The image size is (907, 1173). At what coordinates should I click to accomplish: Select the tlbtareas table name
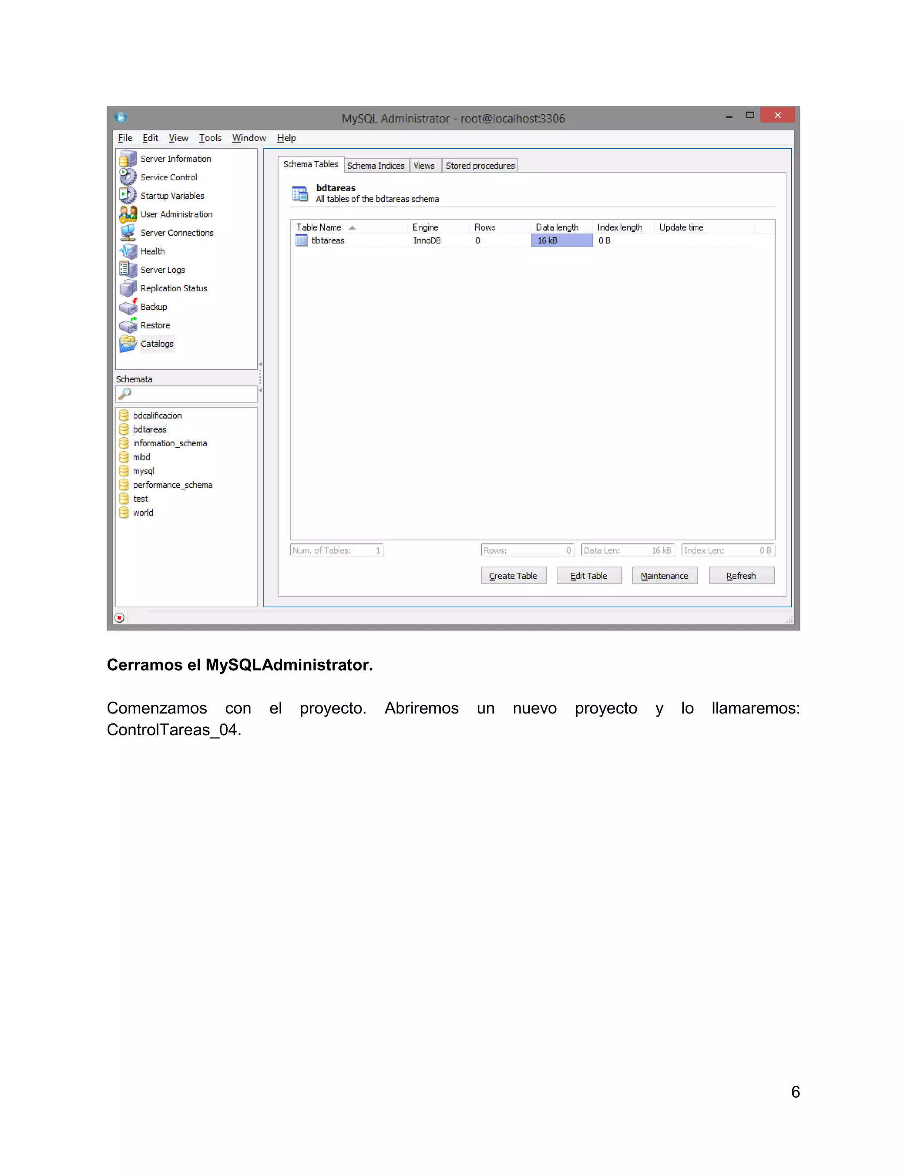pos(328,241)
